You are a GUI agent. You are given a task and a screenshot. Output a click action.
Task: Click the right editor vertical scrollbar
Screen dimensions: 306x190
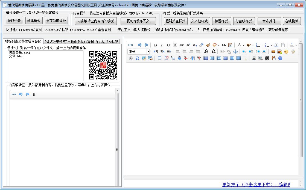(301, 100)
